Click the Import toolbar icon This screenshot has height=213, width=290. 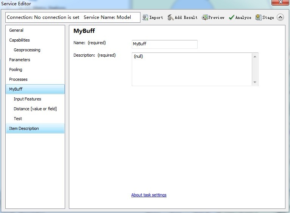[x=145, y=17]
